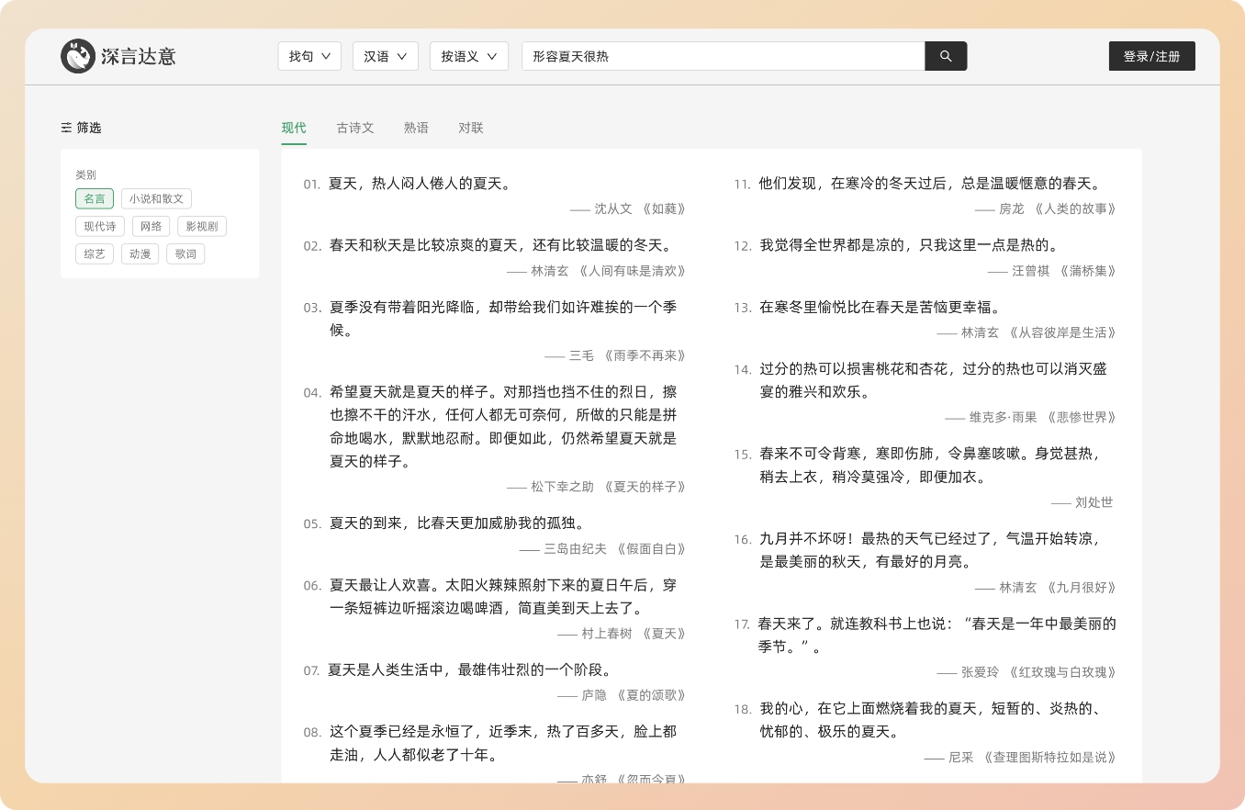Click the 深言达意 logo icon
Viewport: 1245px width, 810px height.
point(78,56)
